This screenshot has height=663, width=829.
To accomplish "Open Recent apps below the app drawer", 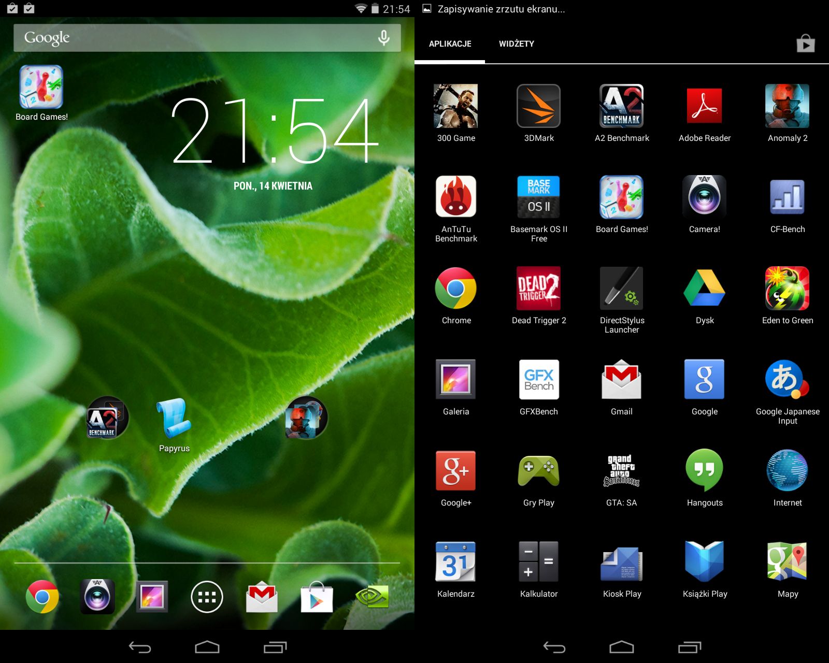I will coord(690,647).
